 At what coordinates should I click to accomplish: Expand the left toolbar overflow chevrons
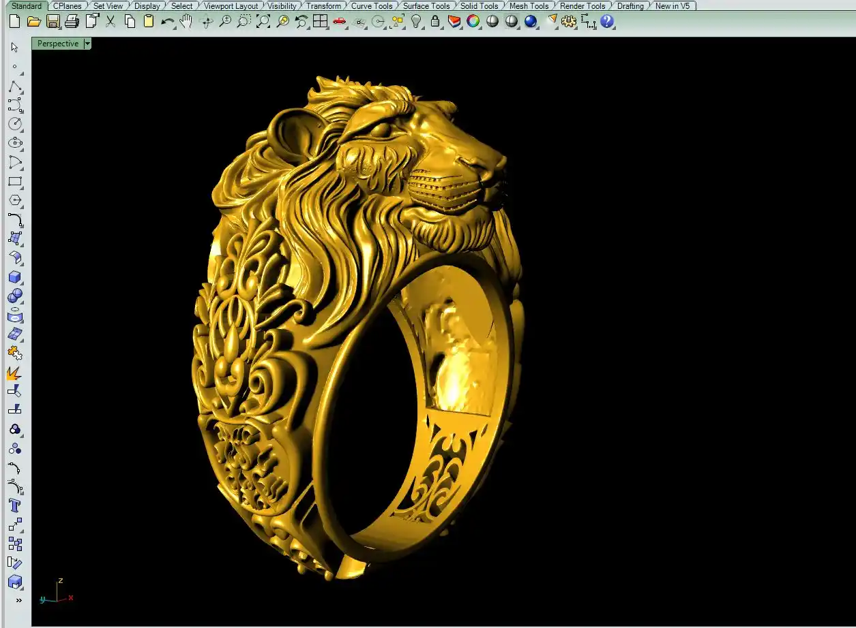point(18,600)
